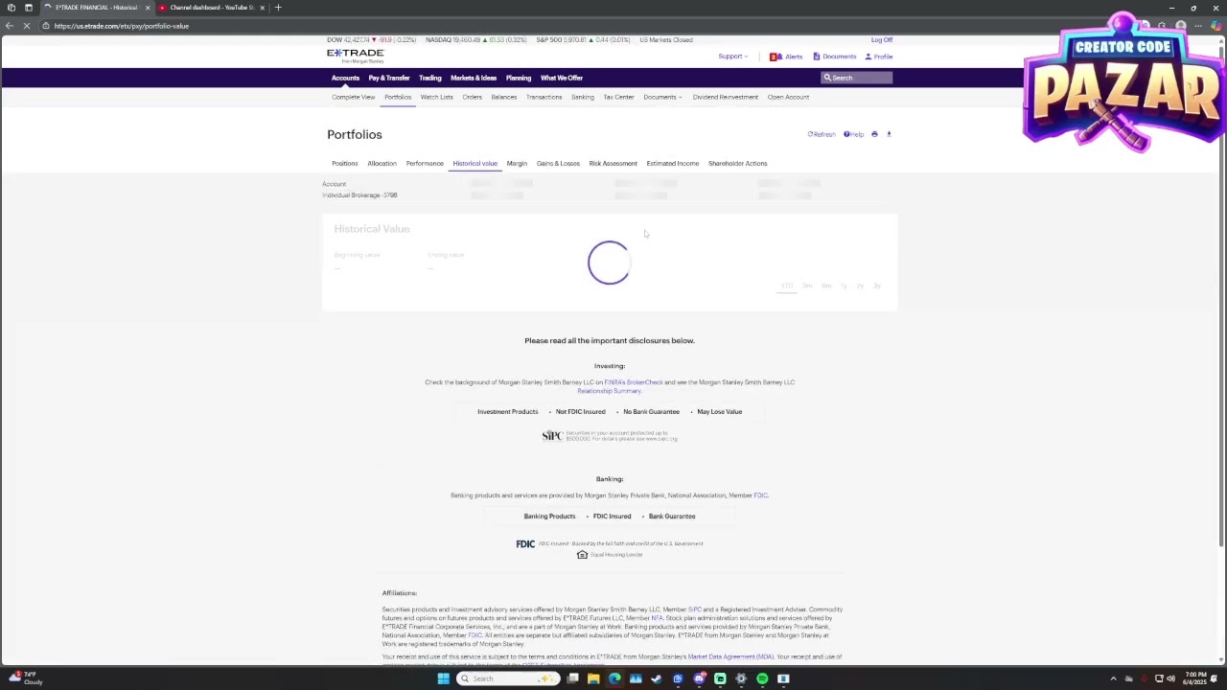Open Settings gear from the taskbar
The width and height of the screenshot is (1227, 690).
click(x=741, y=678)
